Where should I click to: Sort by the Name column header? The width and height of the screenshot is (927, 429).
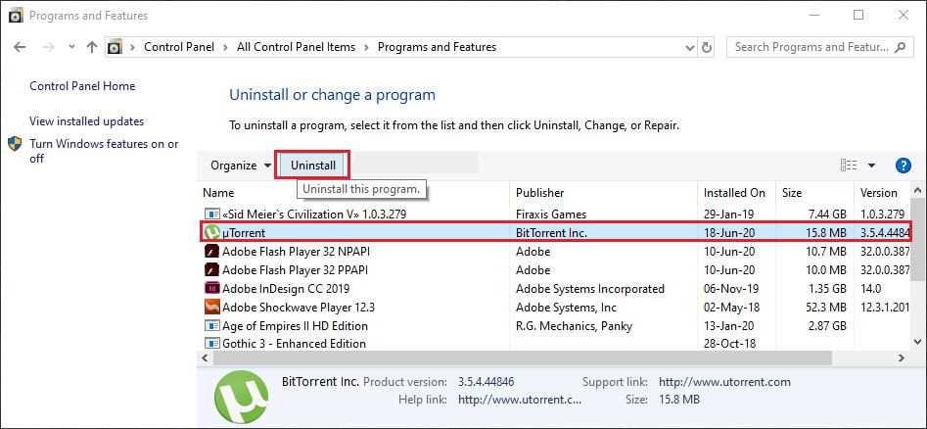(x=218, y=192)
